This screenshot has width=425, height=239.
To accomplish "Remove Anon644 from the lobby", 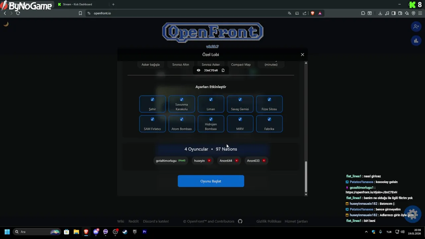I will (x=236, y=161).
